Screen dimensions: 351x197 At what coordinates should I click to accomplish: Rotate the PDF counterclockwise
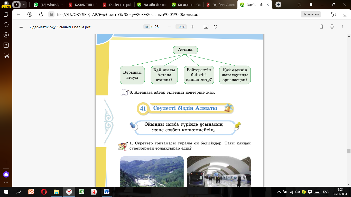click(x=215, y=27)
